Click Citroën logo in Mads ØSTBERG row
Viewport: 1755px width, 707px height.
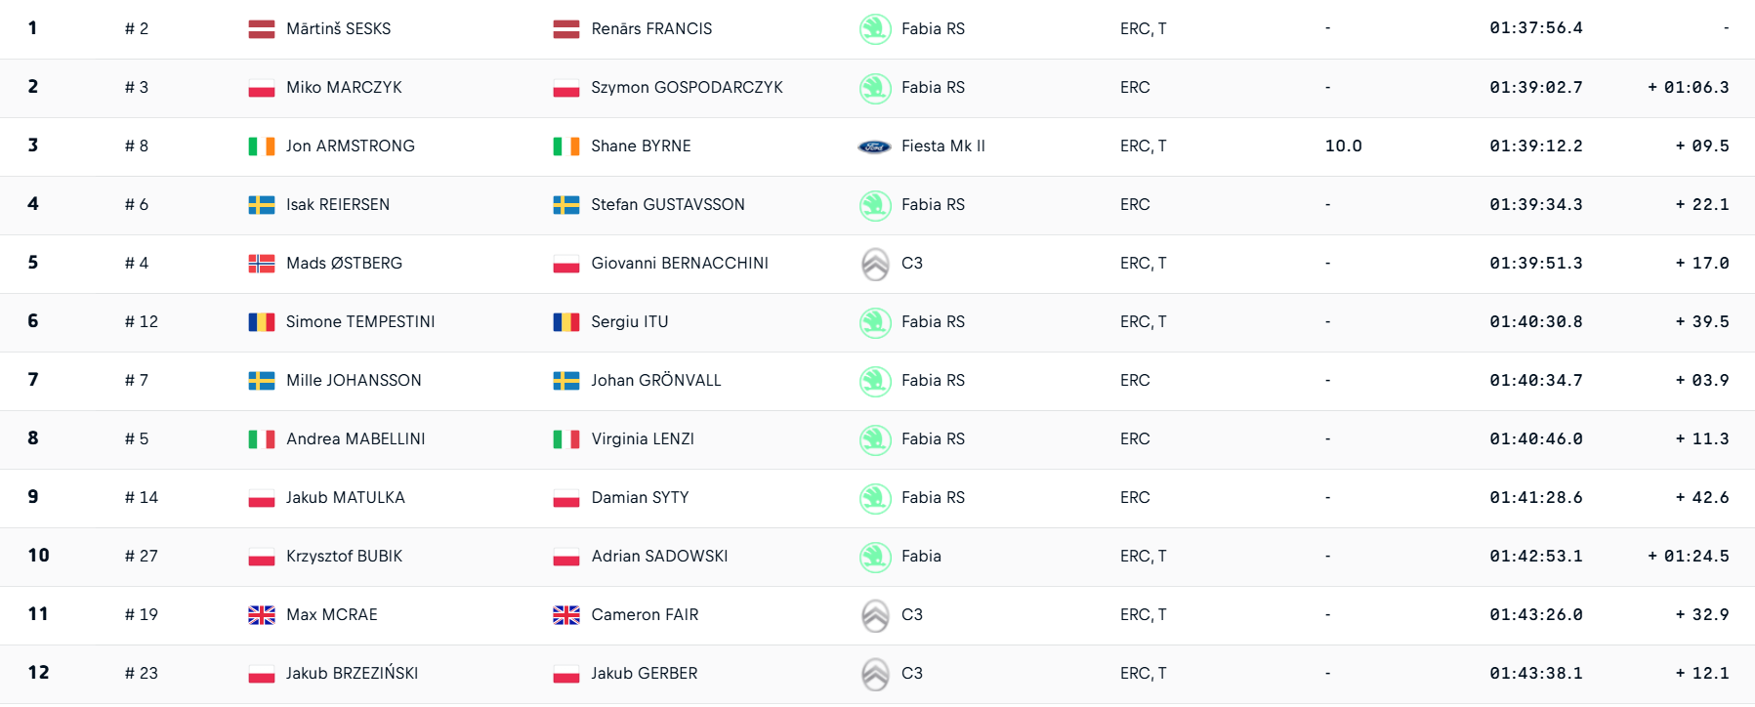pyautogui.click(x=875, y=264)
